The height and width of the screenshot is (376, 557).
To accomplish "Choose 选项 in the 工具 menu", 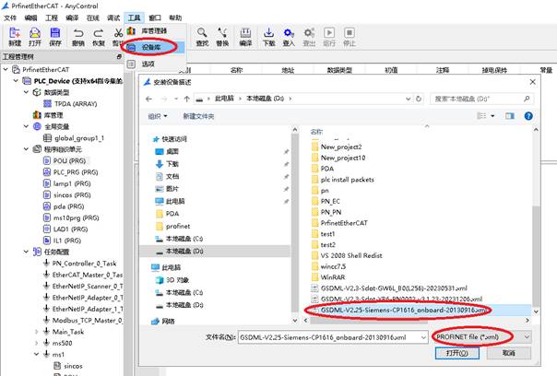I will [148, 64].
